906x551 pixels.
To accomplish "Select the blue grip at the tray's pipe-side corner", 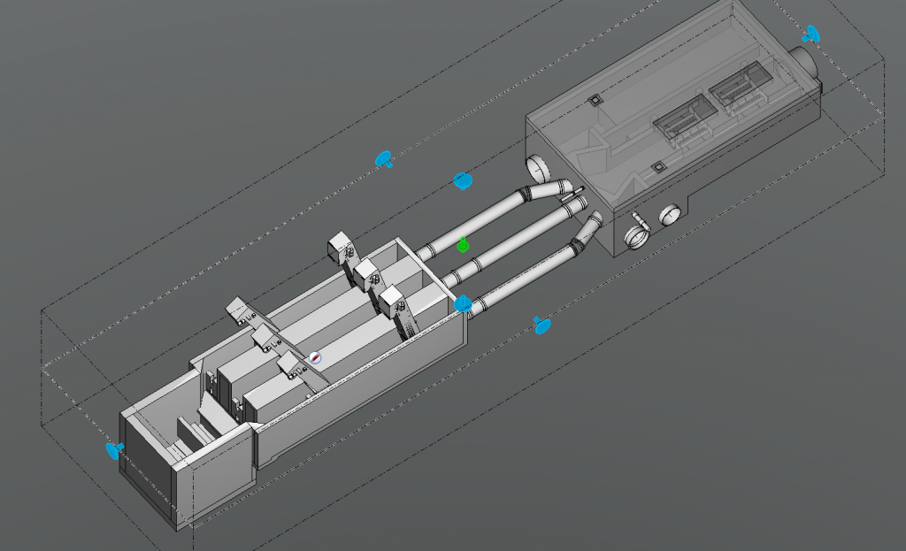I will pos(462,304).
